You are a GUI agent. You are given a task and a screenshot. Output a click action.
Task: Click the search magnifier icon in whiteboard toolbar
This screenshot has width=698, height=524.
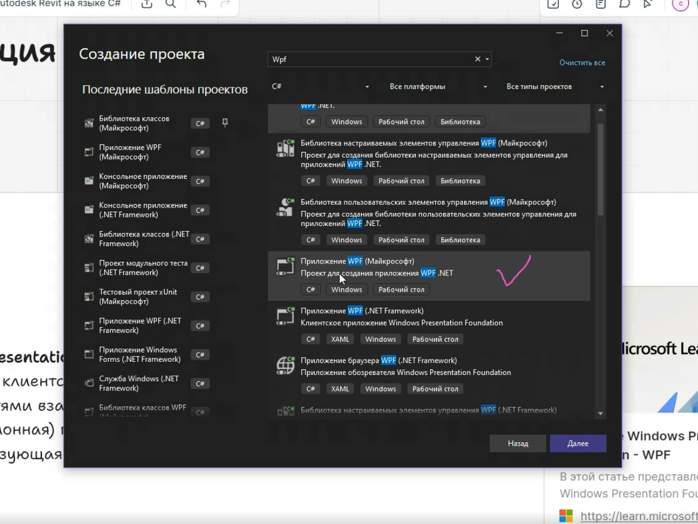(x=171, y=4)
